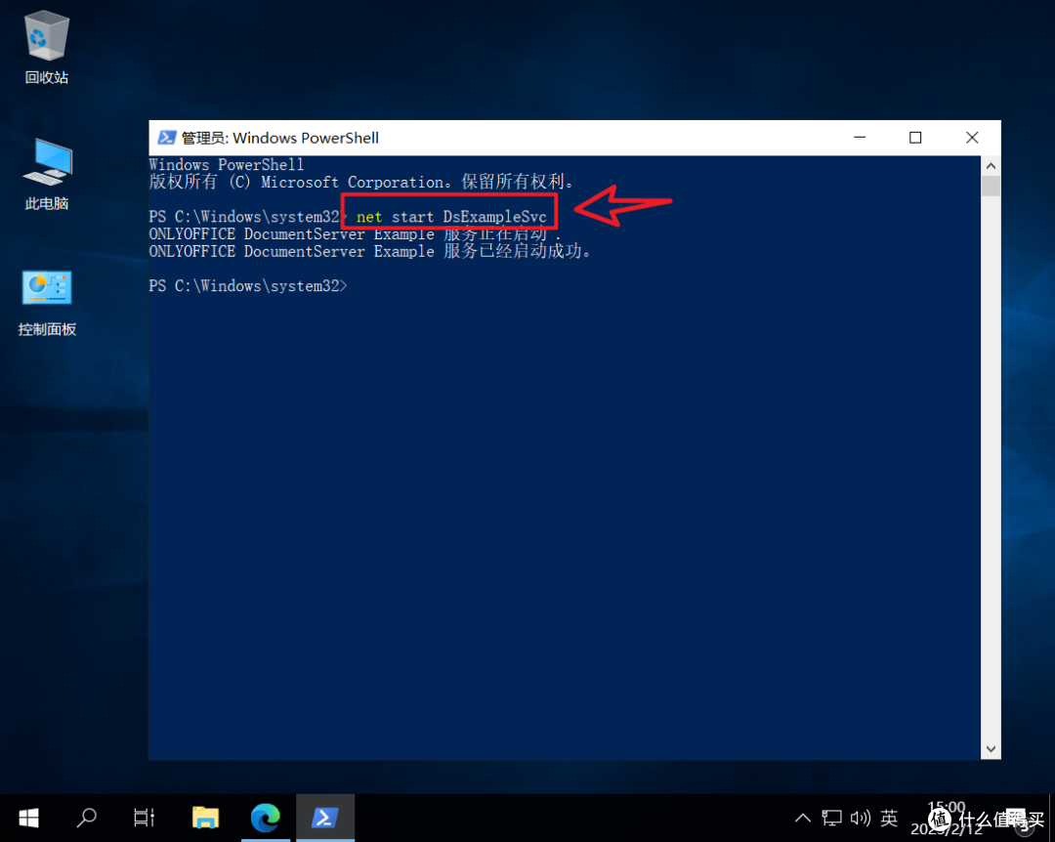Click the line '服务已经启动成功' in the console
The width and height of the screenshot is (1055, 842).
pyautogui.click(x=370, y=251)
